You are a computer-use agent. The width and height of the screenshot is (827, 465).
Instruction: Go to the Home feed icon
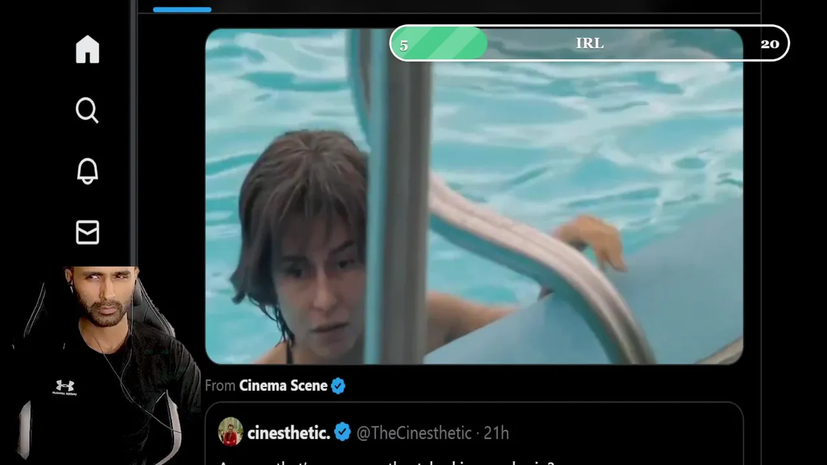(x=87, y=50)
